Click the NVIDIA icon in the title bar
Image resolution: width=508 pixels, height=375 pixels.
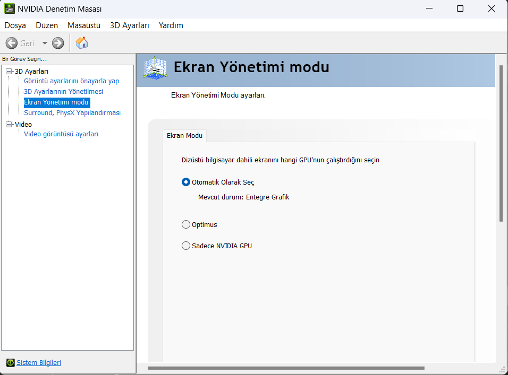click(10, 8)
